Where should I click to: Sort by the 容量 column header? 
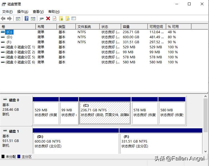[x=134, y=27]
